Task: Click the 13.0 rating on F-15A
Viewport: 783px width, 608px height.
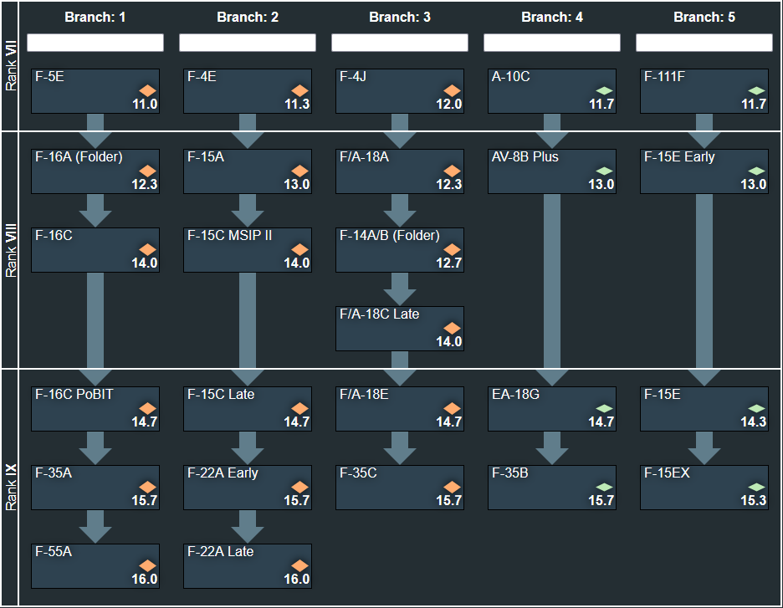Action: [297, 185]
